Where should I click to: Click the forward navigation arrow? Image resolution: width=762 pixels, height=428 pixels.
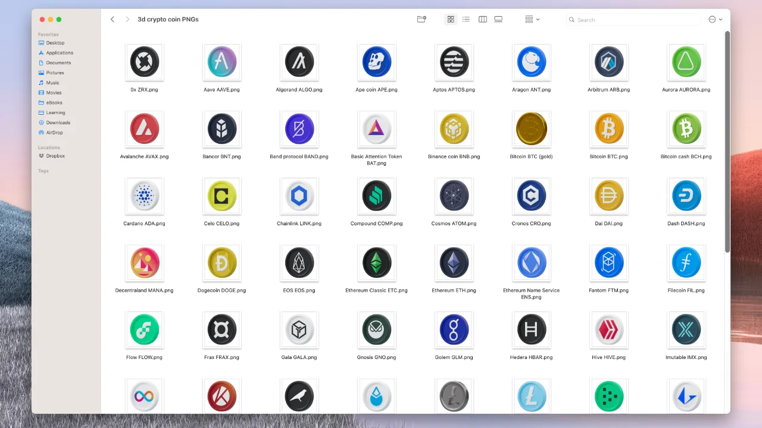[127, 19]
